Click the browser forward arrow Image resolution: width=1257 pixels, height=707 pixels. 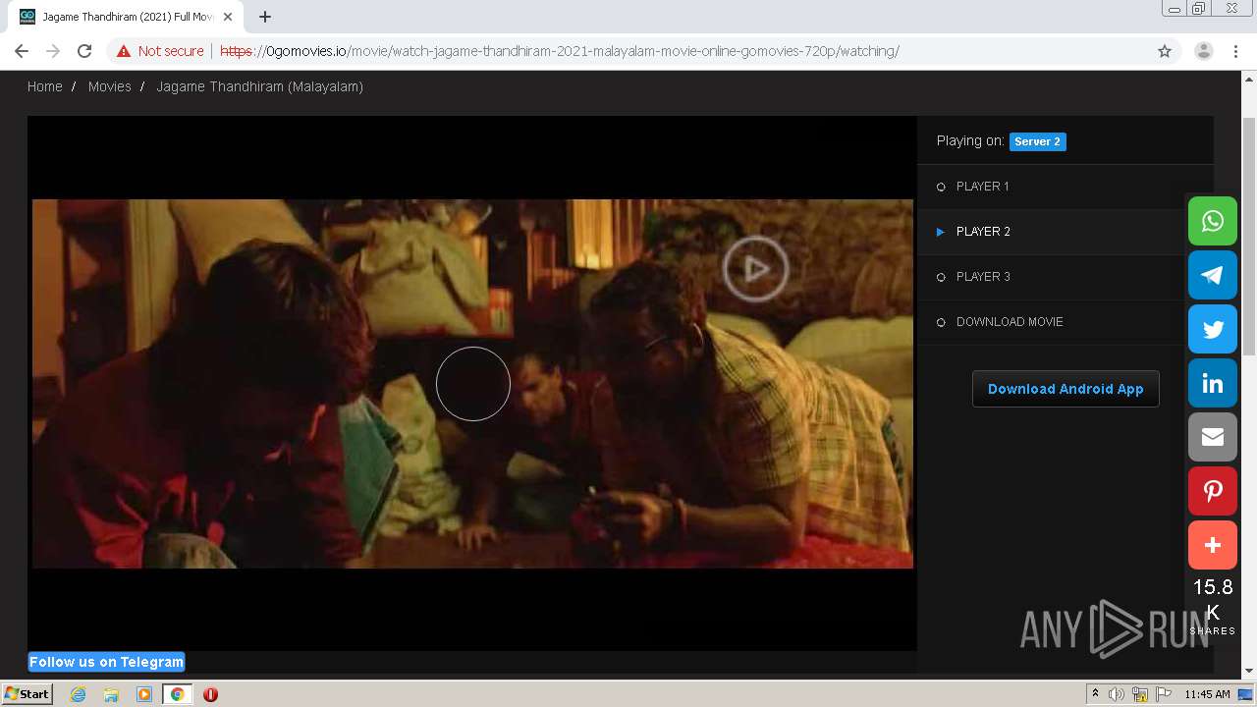click(53, 51)
